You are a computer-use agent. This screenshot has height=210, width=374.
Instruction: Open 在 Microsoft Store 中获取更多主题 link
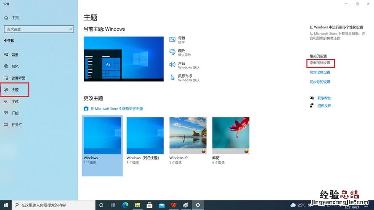point(117,109)
